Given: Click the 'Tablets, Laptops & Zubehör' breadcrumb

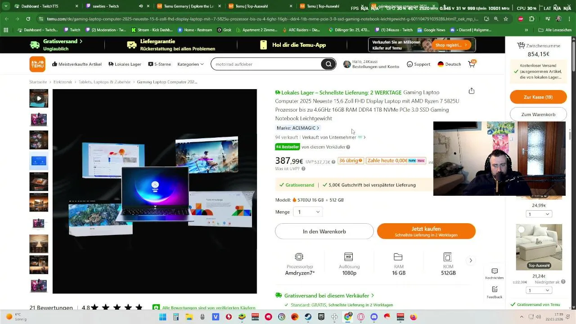Looking at the screenshot, I should 104,82.
